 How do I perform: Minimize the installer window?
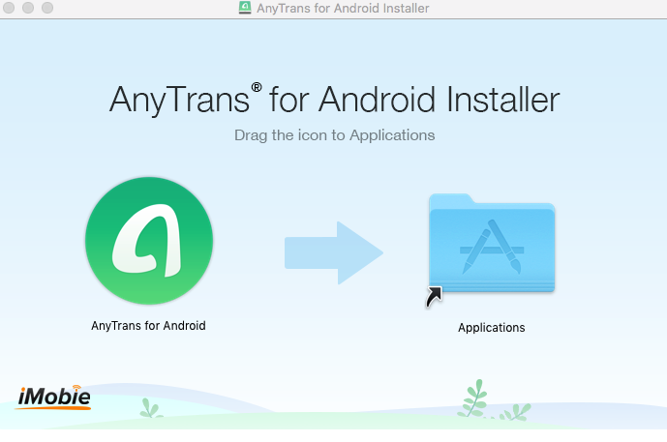click(x=28, y=7)
